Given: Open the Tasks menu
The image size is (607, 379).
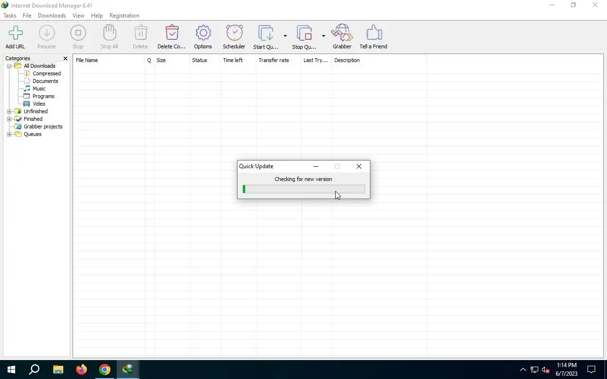Looking at the screenshot, I should tap(9, 16).
